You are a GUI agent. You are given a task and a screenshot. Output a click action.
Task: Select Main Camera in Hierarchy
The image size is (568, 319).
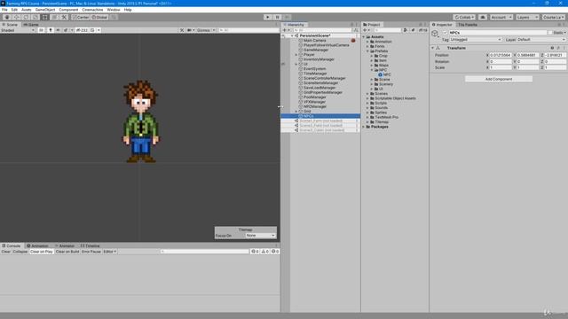coord(314,41)
